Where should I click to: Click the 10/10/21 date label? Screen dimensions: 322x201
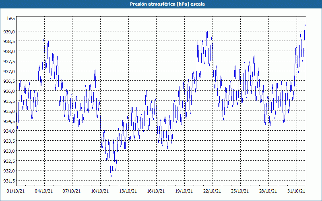(x=100, y=191)
